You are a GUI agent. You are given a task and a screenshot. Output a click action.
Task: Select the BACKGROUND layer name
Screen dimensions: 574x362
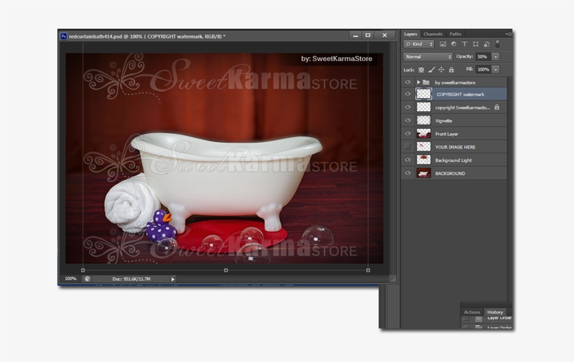450,174
